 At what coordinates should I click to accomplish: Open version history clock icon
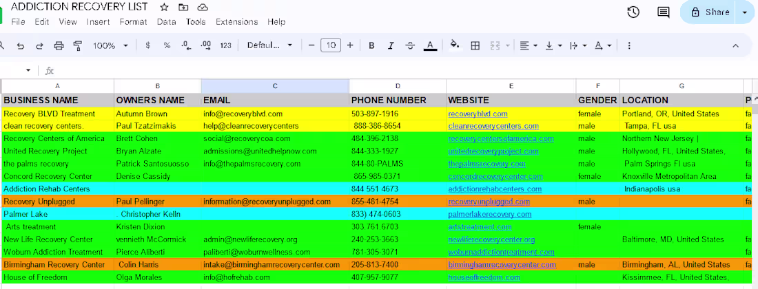(x=633, y=12)
